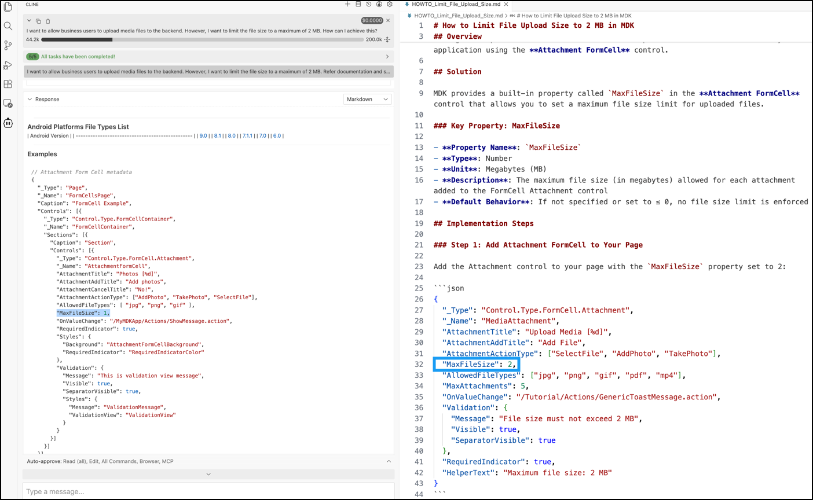Open Cline task history
813x500 pixels.
pos(368,4)
